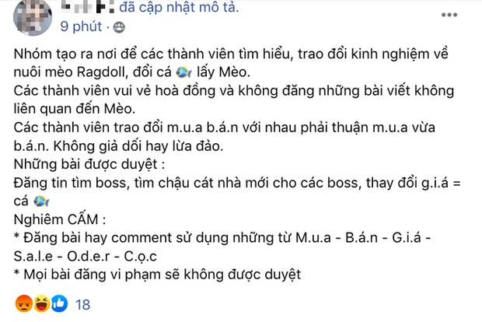Click the angry reaction icon
The image size is (482, 322).
[x=23, y=303]
